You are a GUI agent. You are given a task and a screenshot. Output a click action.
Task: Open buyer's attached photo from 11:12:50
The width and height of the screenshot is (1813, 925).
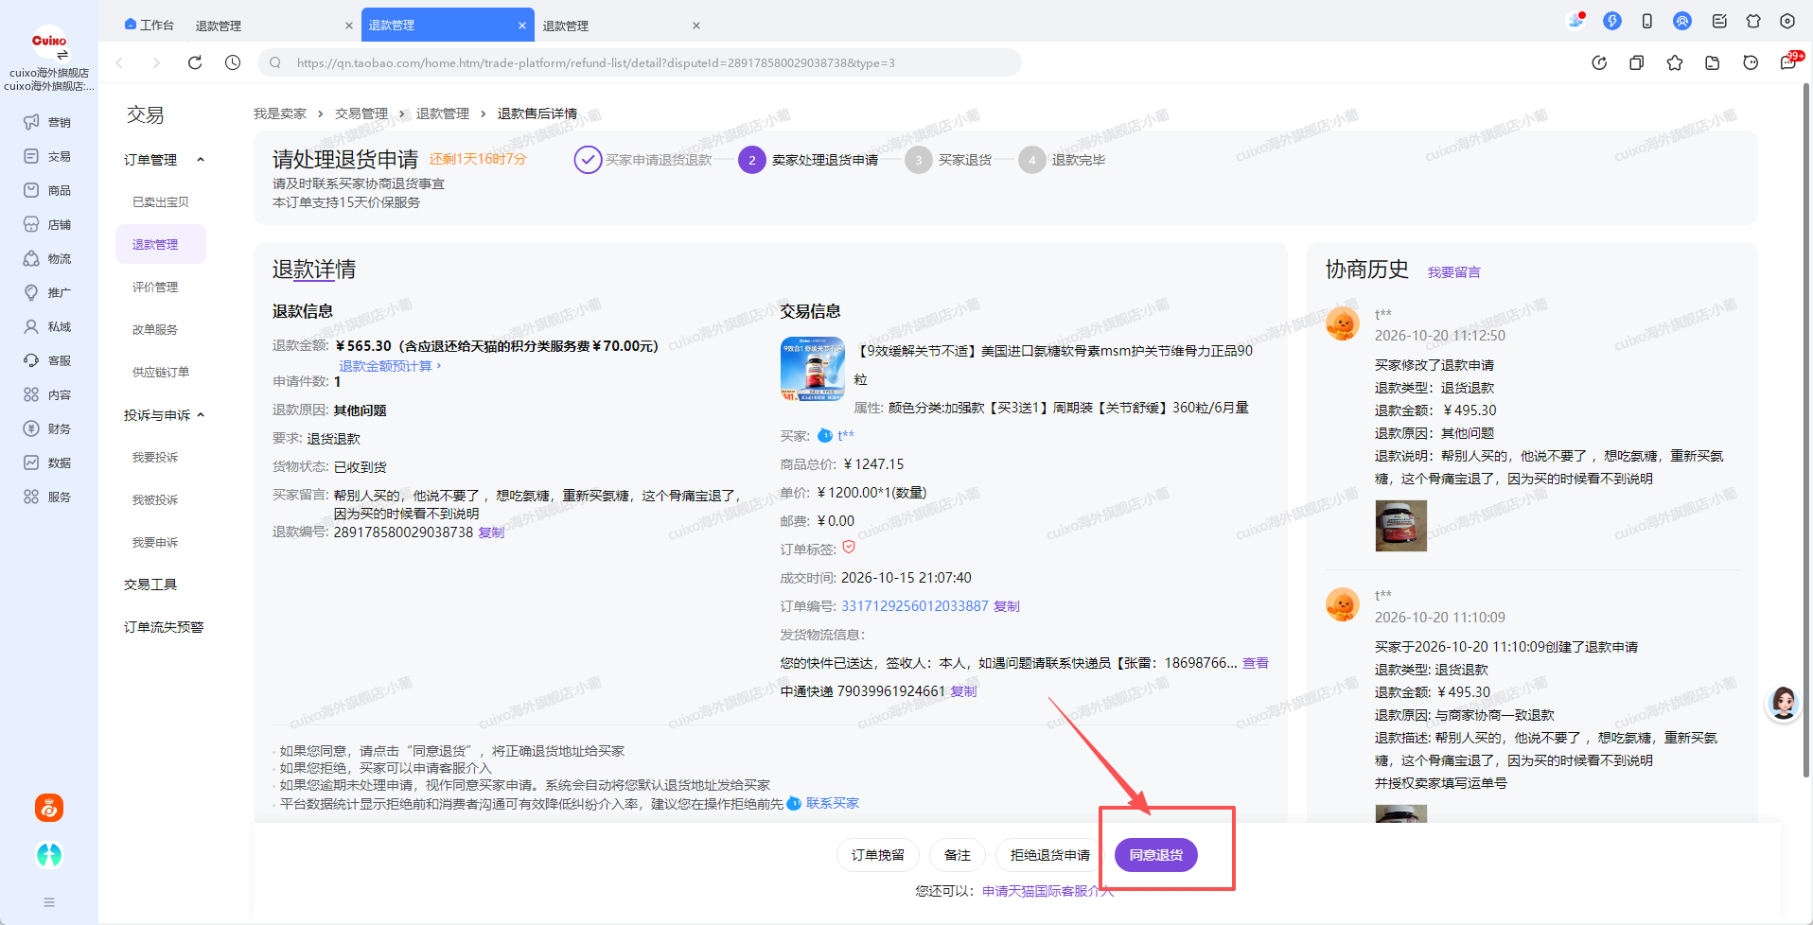click(x=1400, y=525)
